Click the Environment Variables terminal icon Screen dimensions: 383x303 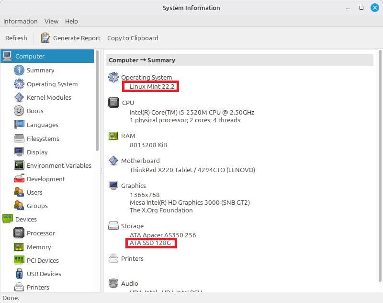[x=19, y=165]
